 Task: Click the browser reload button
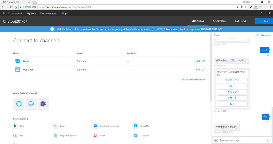[x=11, y=7]
